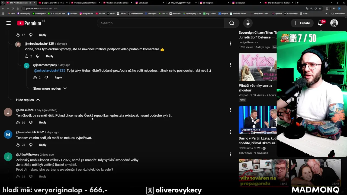Open options menu for @miroslavuhlir4852's comment
The height and width of the screenshot is (195, 347).
point(230,132)
